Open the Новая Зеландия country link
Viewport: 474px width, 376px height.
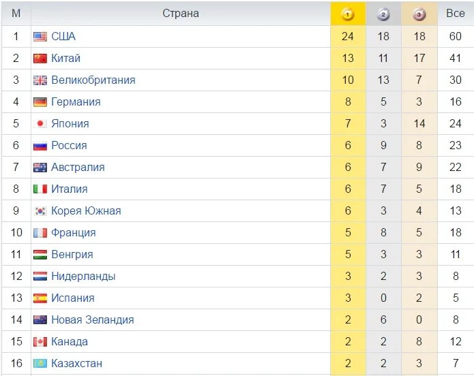tap(93, 319)
